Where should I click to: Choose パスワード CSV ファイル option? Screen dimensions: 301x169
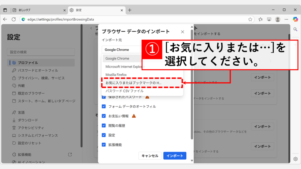[142, 91]
